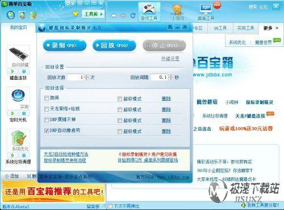The image size is (284, 210).
Task: Launch the 系统垃圾清理 trash icon
Action: [19, 138]
